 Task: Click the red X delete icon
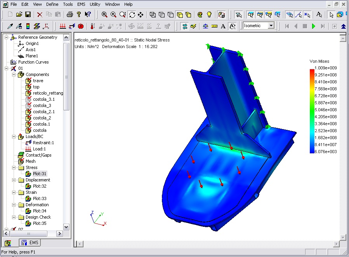click(40, 15)
